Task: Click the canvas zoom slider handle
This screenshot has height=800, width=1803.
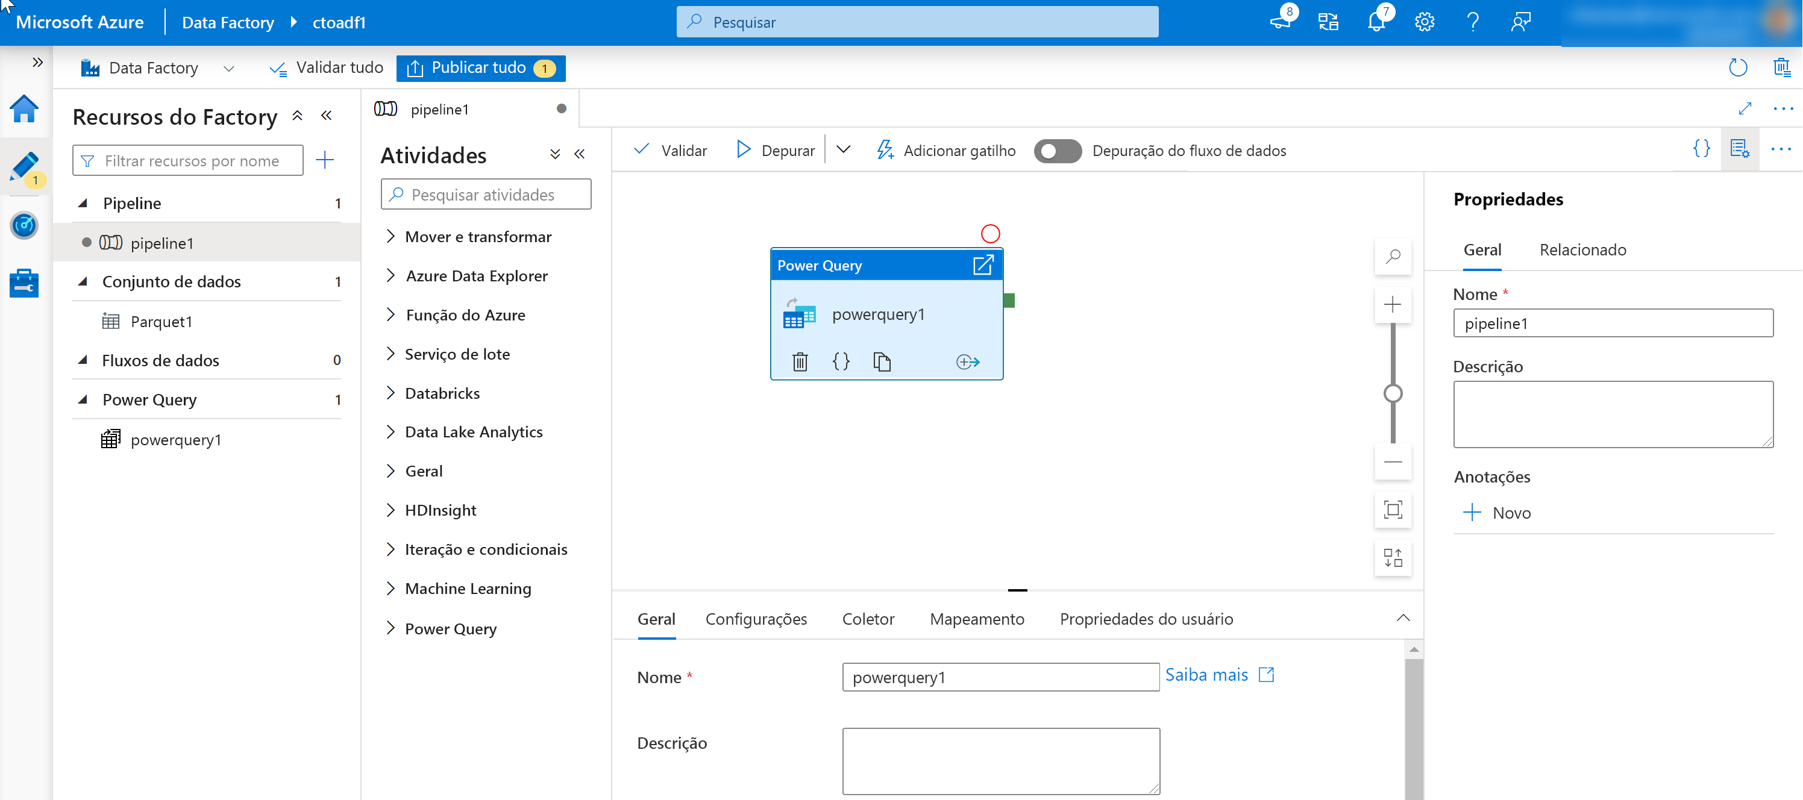Action: point(1393,393)
